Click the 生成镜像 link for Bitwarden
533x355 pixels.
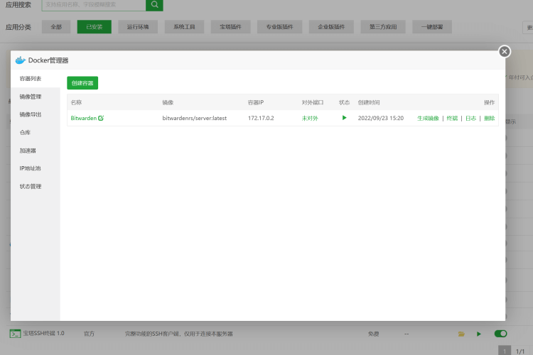point(428,119)
